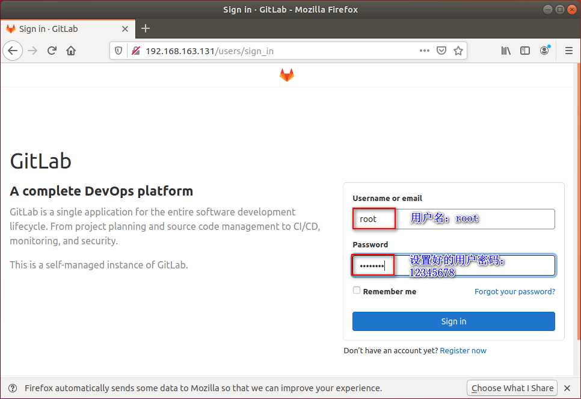Screen dimensions: 581x399
Task: Click the page vertical scrollbar
Action: 579,202
